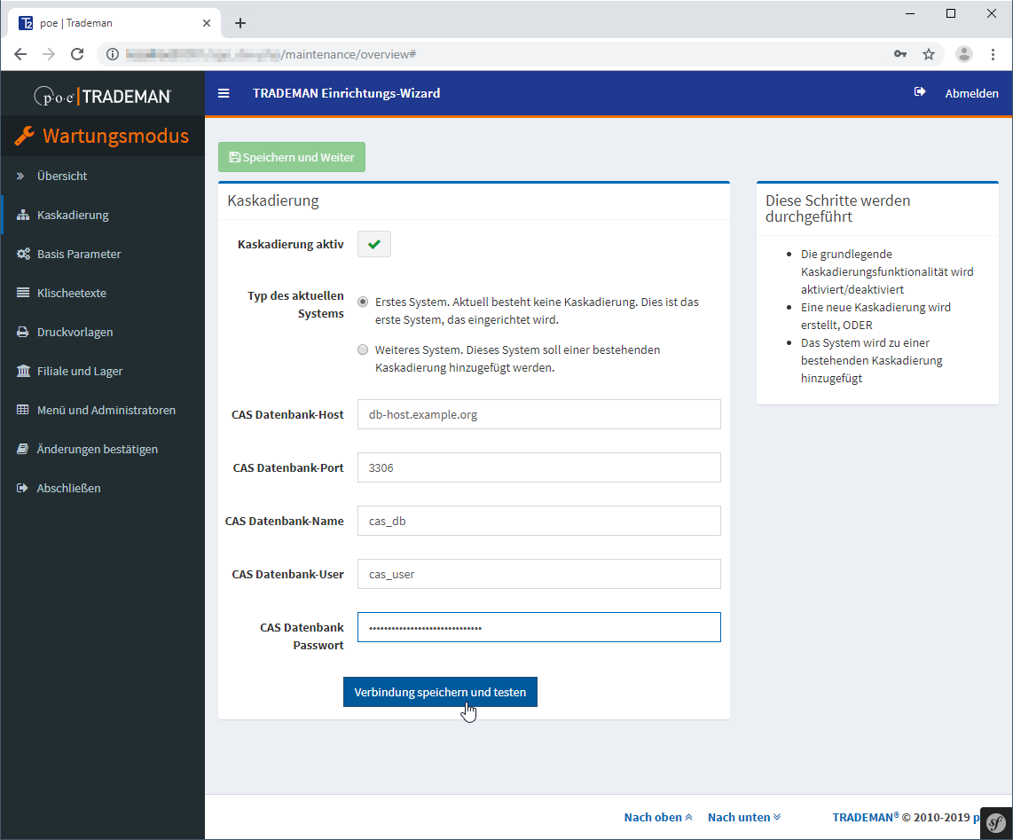Viewport: 1013px width, 840px height.
Task: Open Menü und Administratoren in sidebar
Action: (104, 410)
